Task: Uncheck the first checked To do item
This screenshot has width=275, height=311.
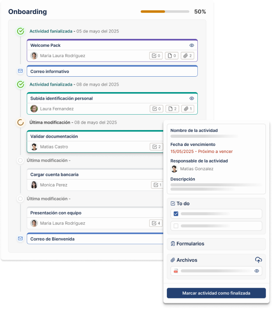Action: [176, 214]
